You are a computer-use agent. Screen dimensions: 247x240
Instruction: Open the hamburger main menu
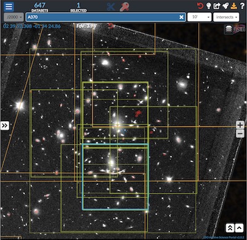[x=9, y=7]
